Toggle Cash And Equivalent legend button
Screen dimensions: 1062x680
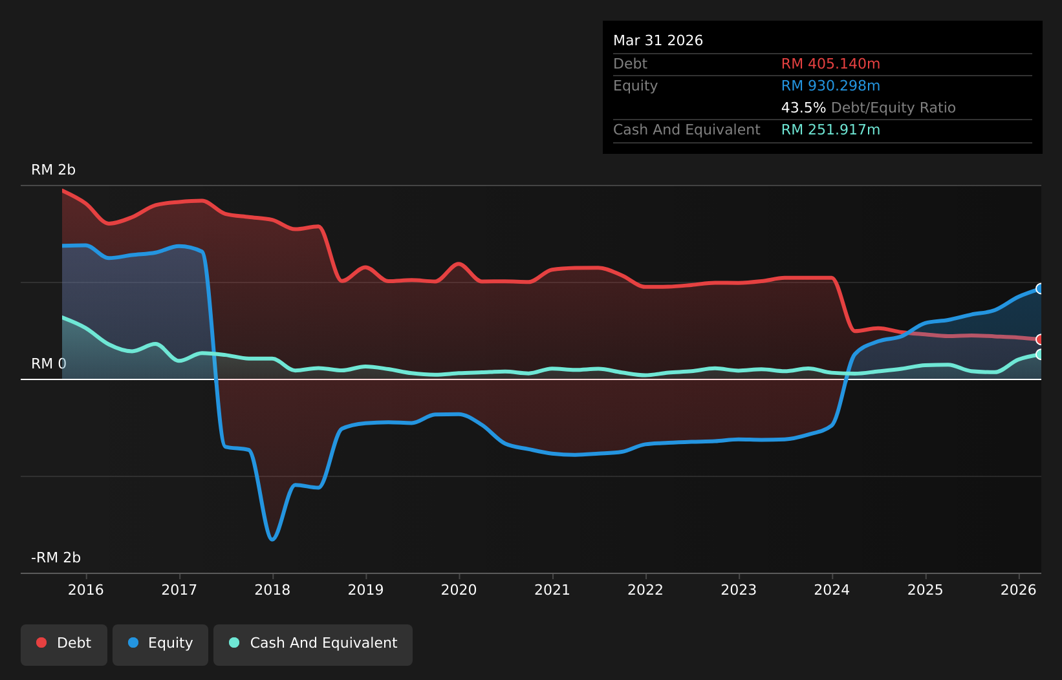tap(313, 644)
